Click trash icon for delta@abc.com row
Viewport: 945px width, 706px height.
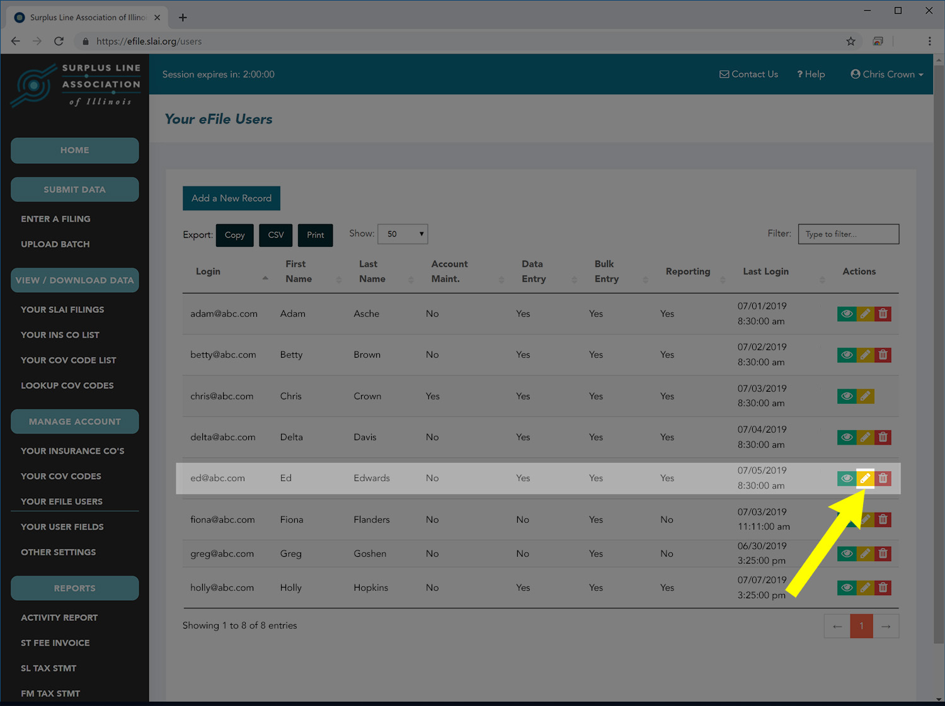click(x=883, y=437)
